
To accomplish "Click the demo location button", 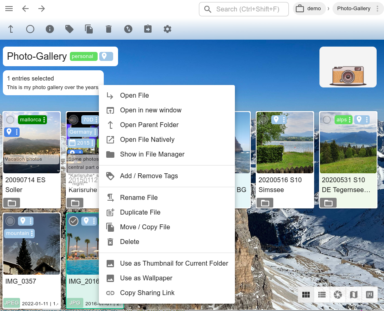I will (309, 9).
